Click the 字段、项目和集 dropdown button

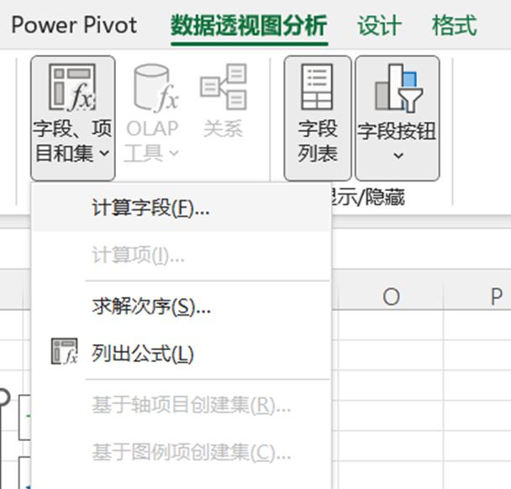pyautogui.click(x=72, y=118)
